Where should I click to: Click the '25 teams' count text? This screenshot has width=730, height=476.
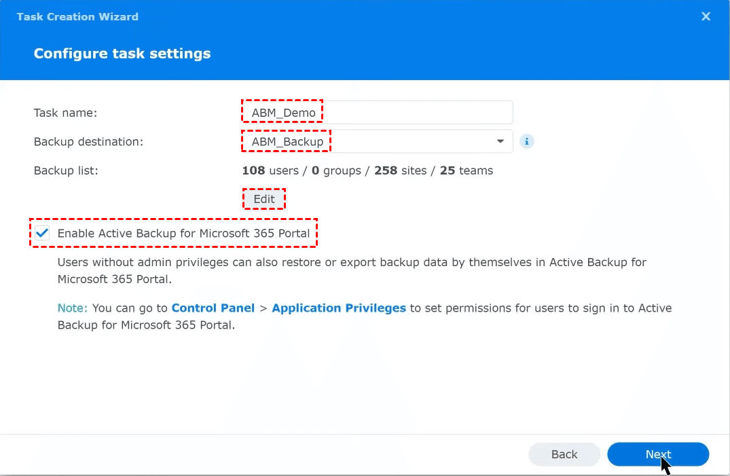click(466, 170)
